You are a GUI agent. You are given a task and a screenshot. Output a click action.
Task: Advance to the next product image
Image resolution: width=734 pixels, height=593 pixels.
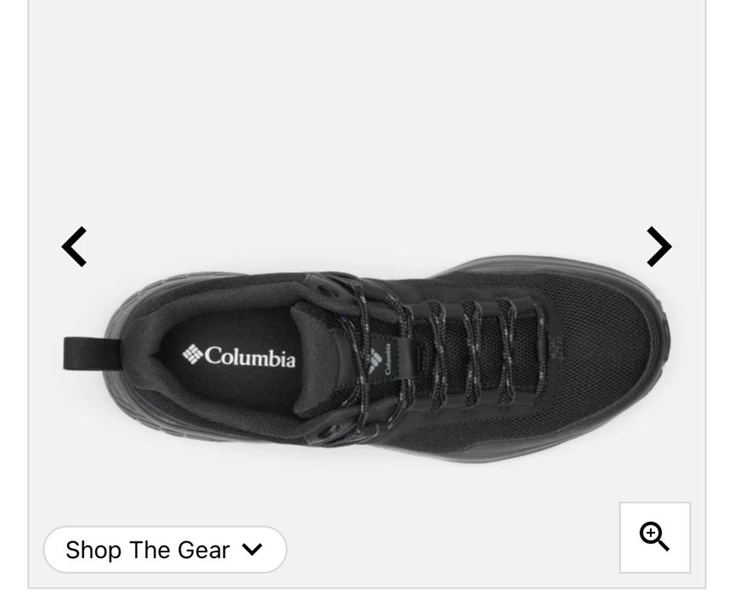(659, 247)
